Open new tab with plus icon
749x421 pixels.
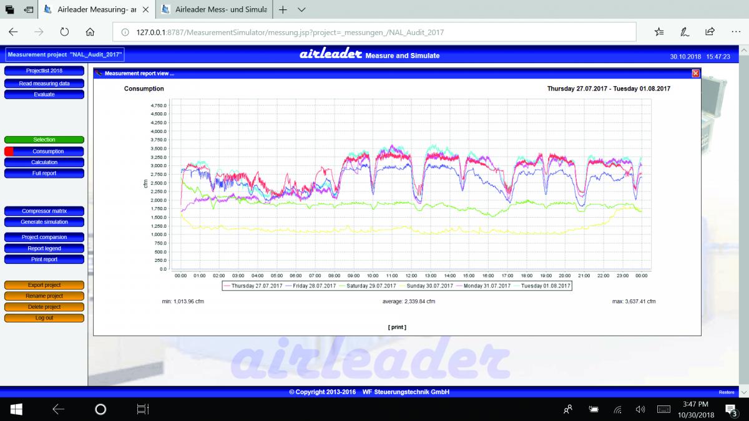click(x=283, y=10)
